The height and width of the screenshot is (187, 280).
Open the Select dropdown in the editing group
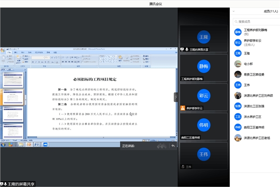click(x=146, y=62)
